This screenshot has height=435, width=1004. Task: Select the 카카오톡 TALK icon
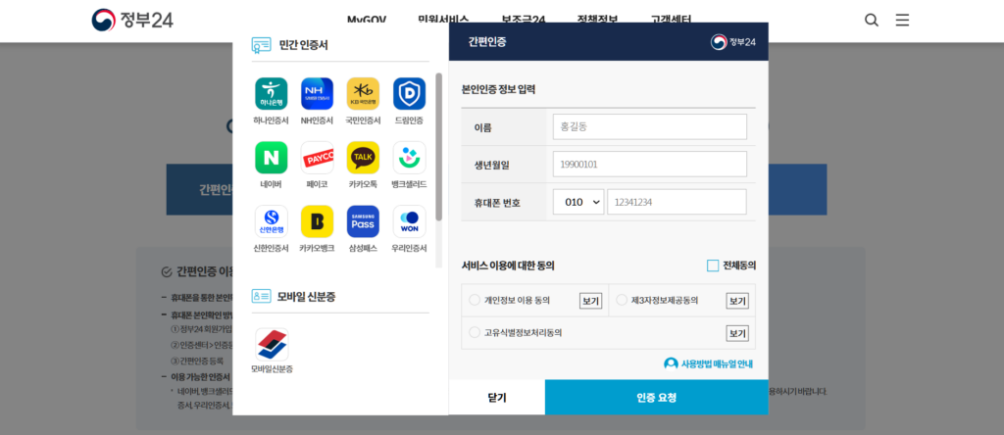[x=363, y=158]
